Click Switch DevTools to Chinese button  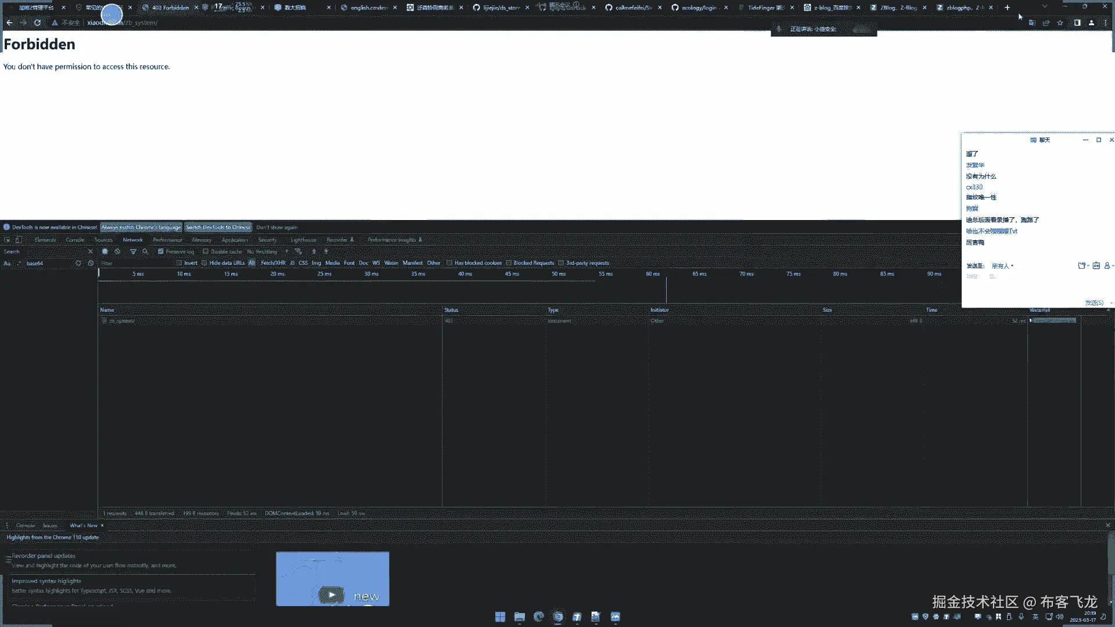[x=218, y=227]
